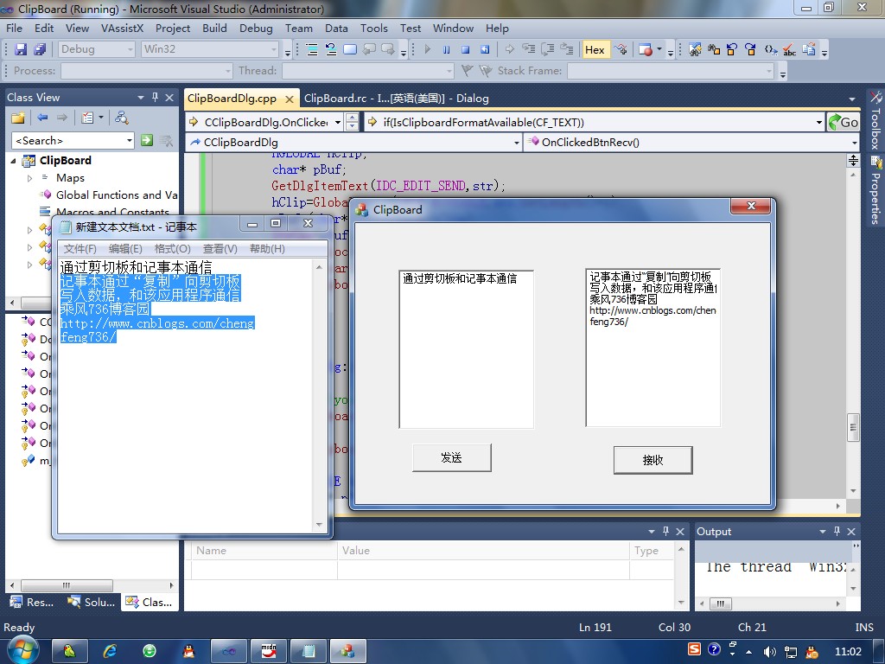Open the Tools menu
Image resolution: width=885 pixels, height=664 pixels.
point(374,29)
